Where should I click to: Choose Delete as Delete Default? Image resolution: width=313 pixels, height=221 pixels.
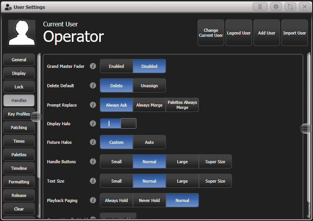(116, 85)
